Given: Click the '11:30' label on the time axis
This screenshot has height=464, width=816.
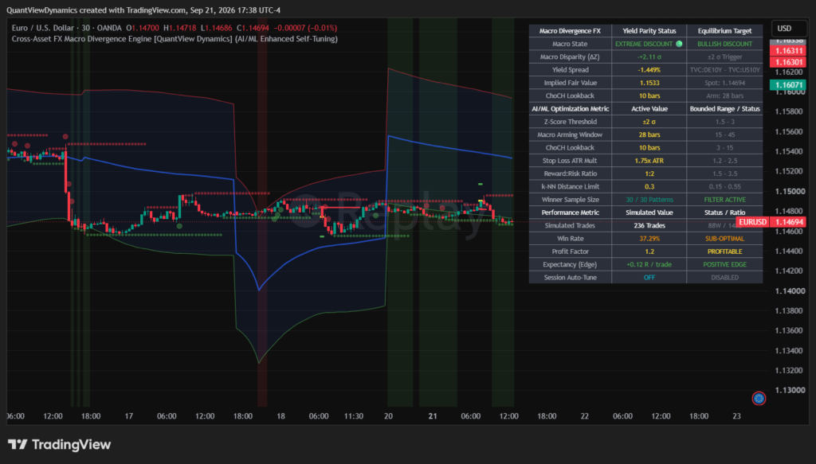Looking at the screenshot, I should point(353,416).
